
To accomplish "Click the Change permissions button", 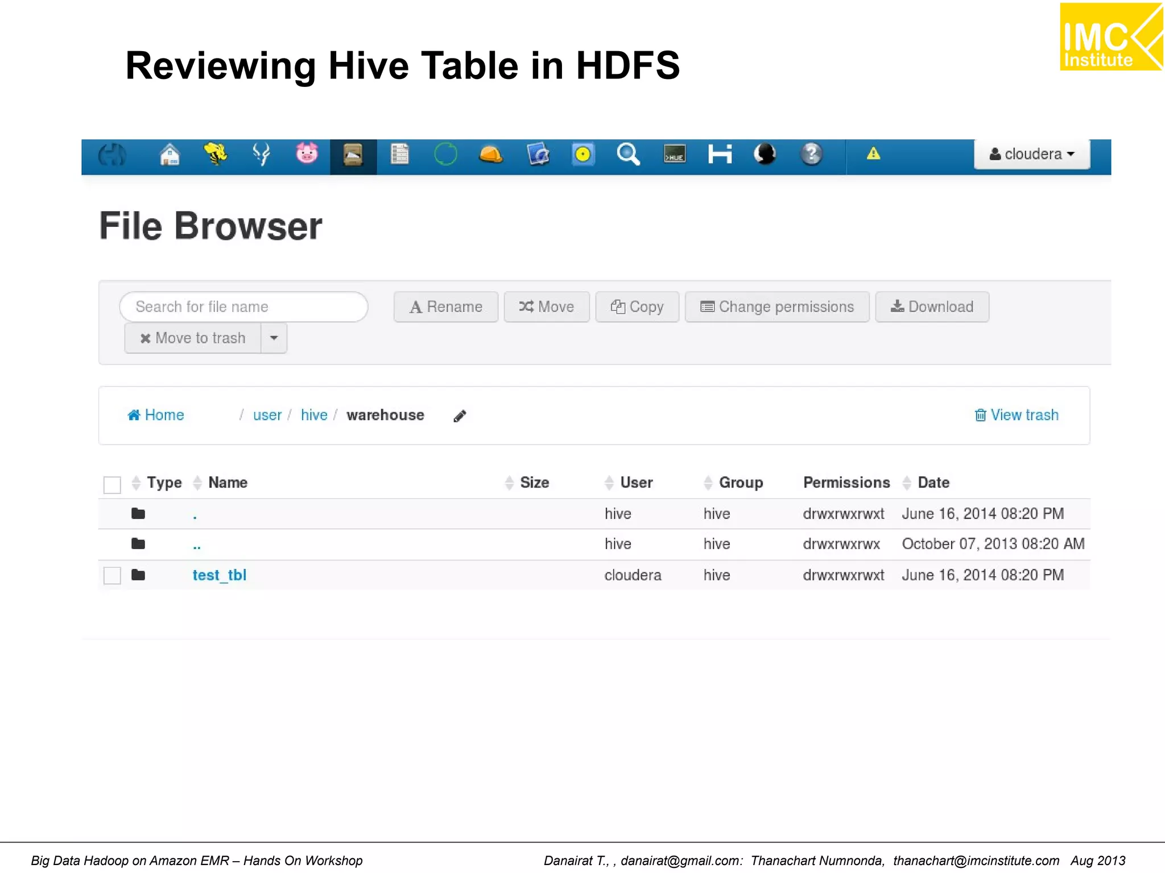I will point(777,307).
